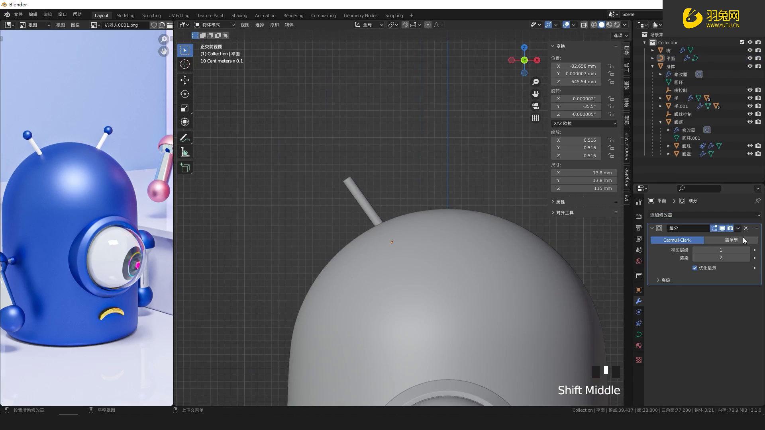
Task: Toggle X-ray mode in the viewport header
Action: pos(584,25)
